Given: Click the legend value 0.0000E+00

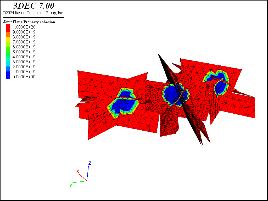Looking at the screenshot, I should [24, 77].
